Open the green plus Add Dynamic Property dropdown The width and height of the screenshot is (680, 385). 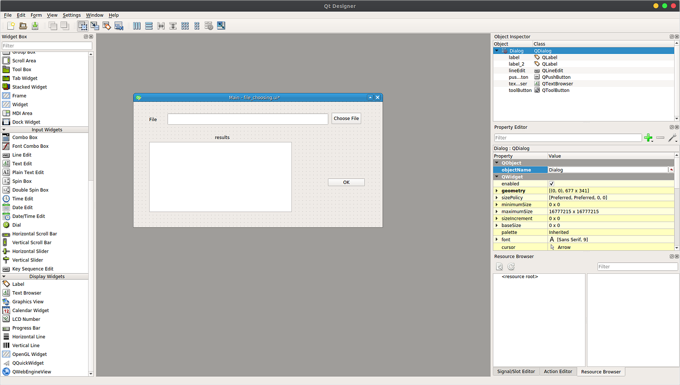pyautogui.click(x=648, y=138)
